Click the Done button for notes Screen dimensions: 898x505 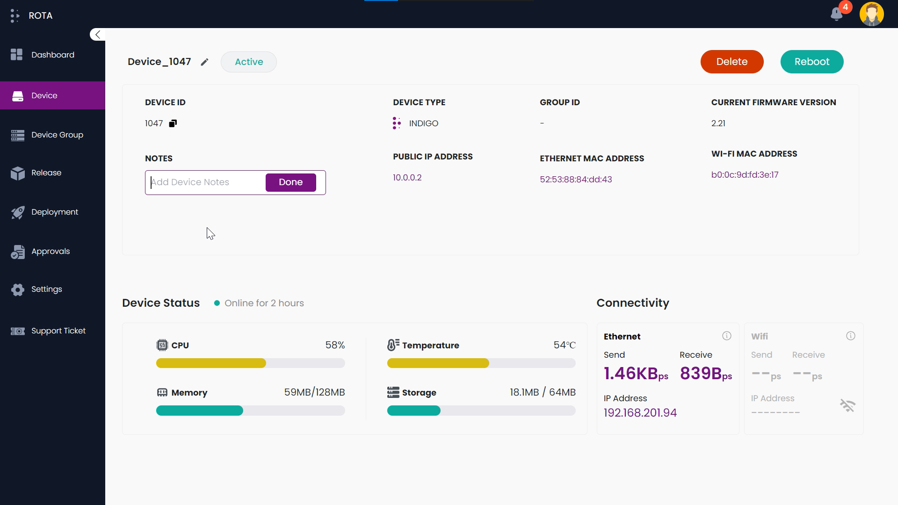pos(290,182)
